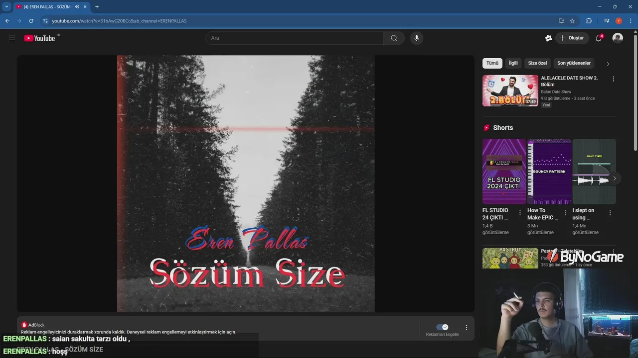This screenshot has height=358, width=638.
Task: Open the Chrome profile Y avatar
Action: coord(619,21)
